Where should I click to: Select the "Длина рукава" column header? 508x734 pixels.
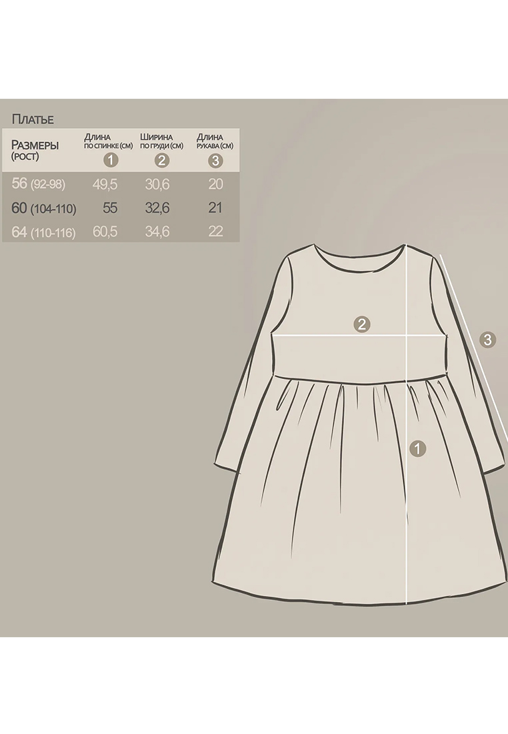pyautogui.click(x=215, y=141)
